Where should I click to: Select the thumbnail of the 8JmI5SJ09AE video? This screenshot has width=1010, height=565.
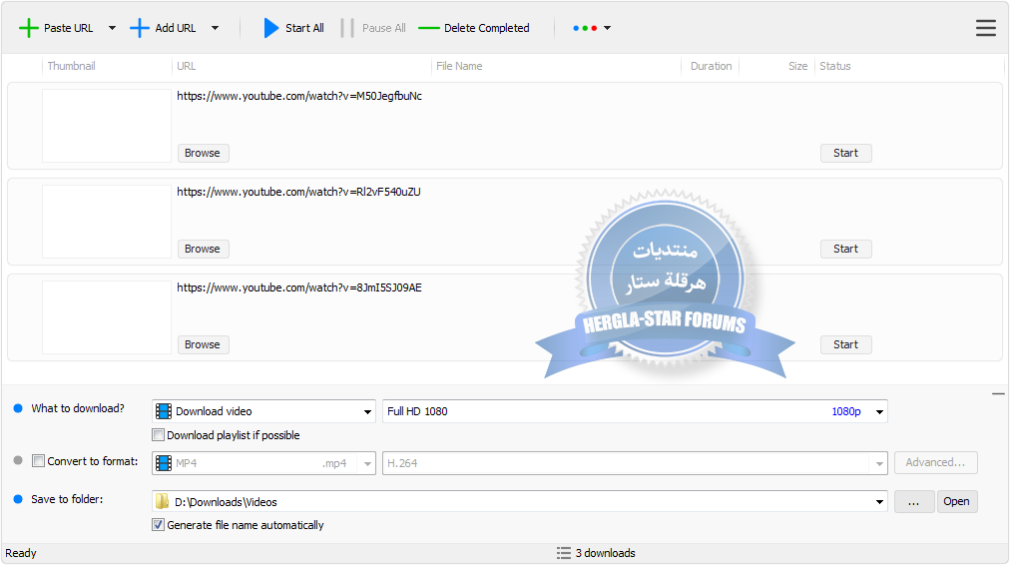(106, 317)
